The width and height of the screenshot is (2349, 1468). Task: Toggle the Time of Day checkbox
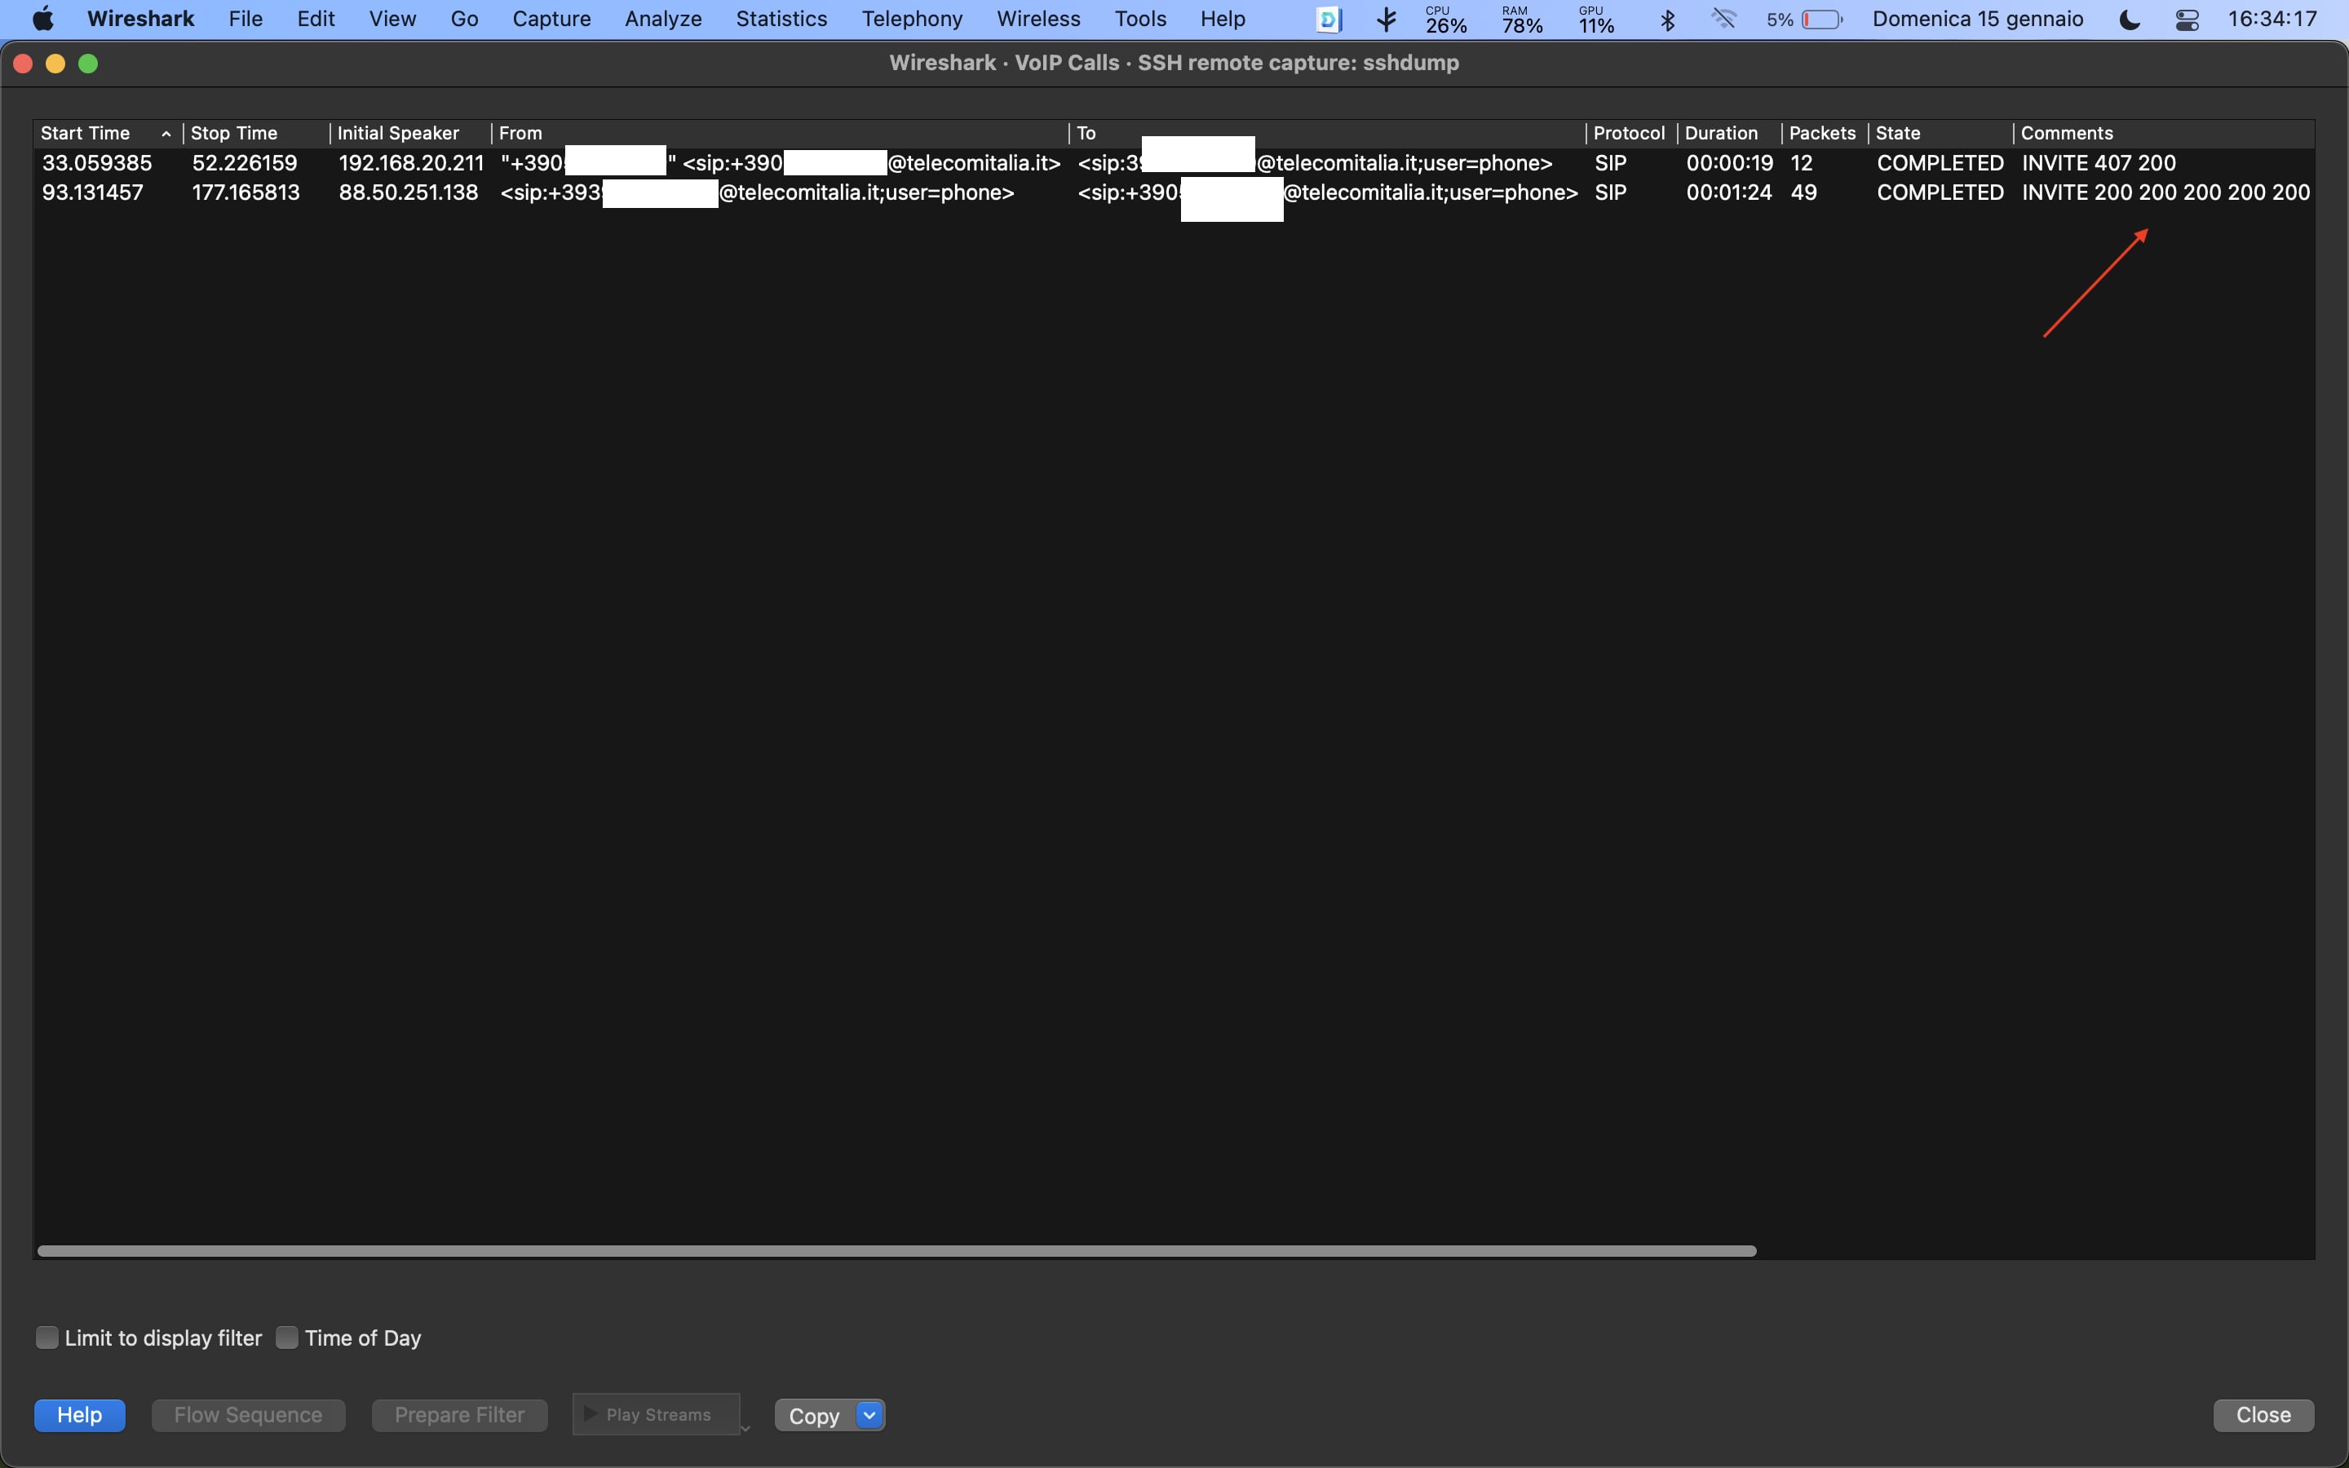click(286, 1337)
